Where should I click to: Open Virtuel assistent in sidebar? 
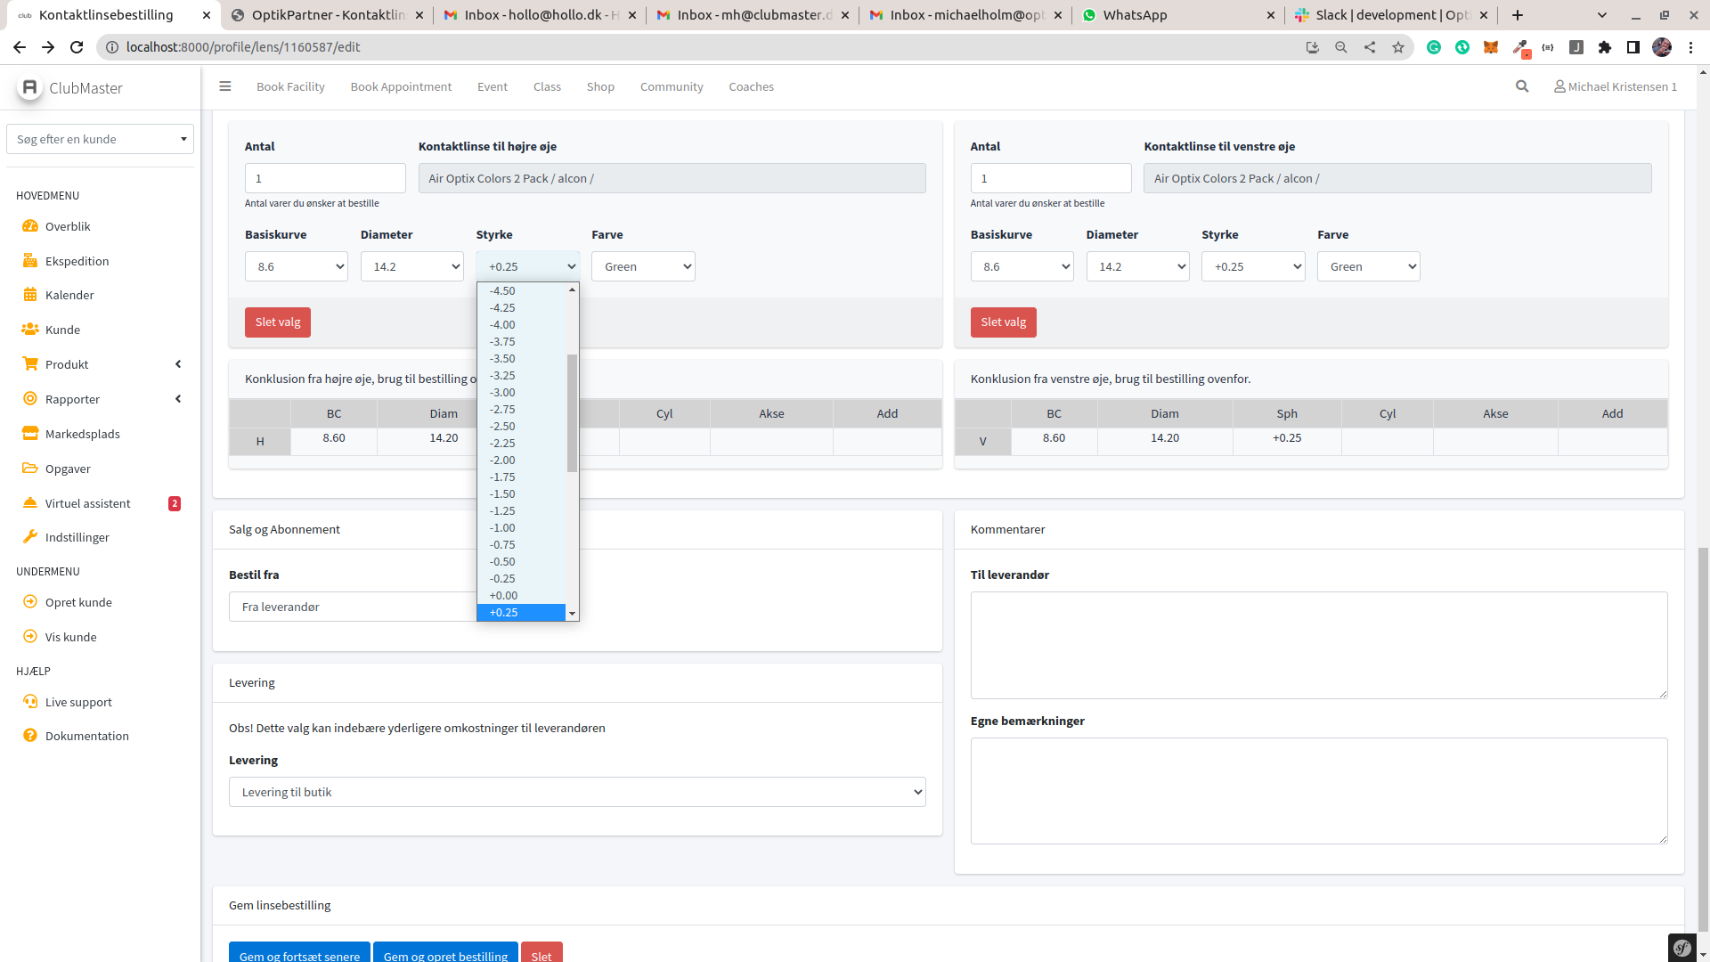(87, 503)
